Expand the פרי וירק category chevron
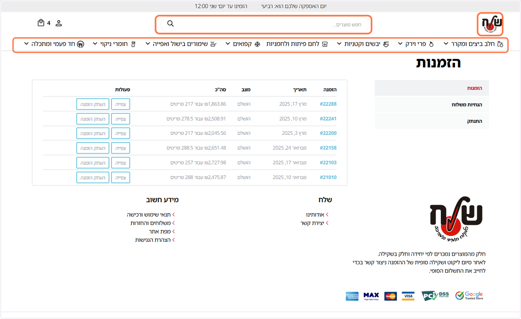 (x=400, y=44)
